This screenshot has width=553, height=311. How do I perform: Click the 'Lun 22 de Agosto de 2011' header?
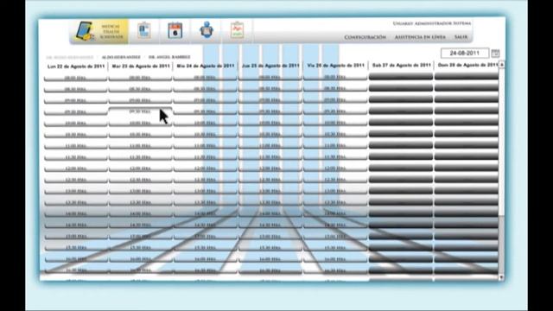tap(76, 67)
